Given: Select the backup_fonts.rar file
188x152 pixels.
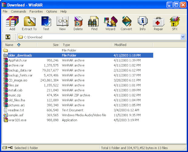Looking at the screenshot, I should pos(20,75).
